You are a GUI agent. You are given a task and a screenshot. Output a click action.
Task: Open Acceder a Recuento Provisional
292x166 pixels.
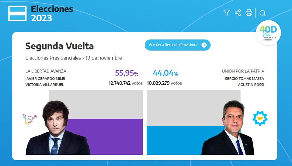click(x=173, y=45)
